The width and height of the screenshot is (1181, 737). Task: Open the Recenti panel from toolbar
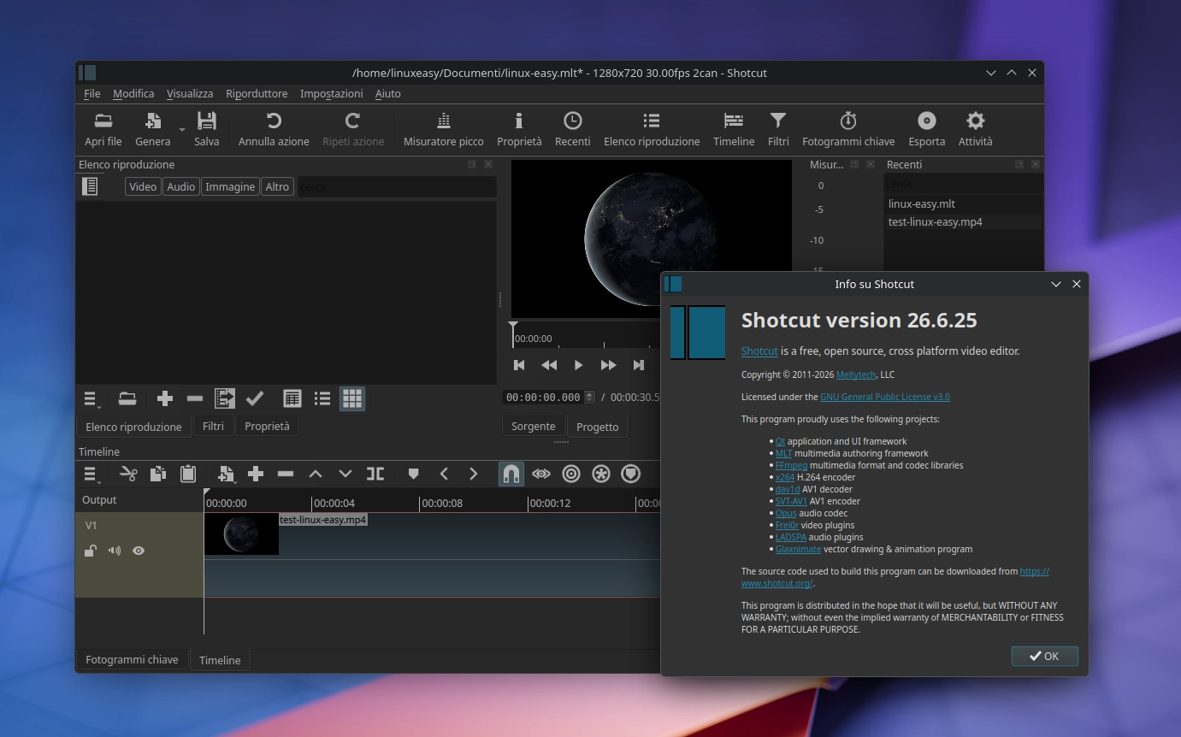click(x=572, y=129)
